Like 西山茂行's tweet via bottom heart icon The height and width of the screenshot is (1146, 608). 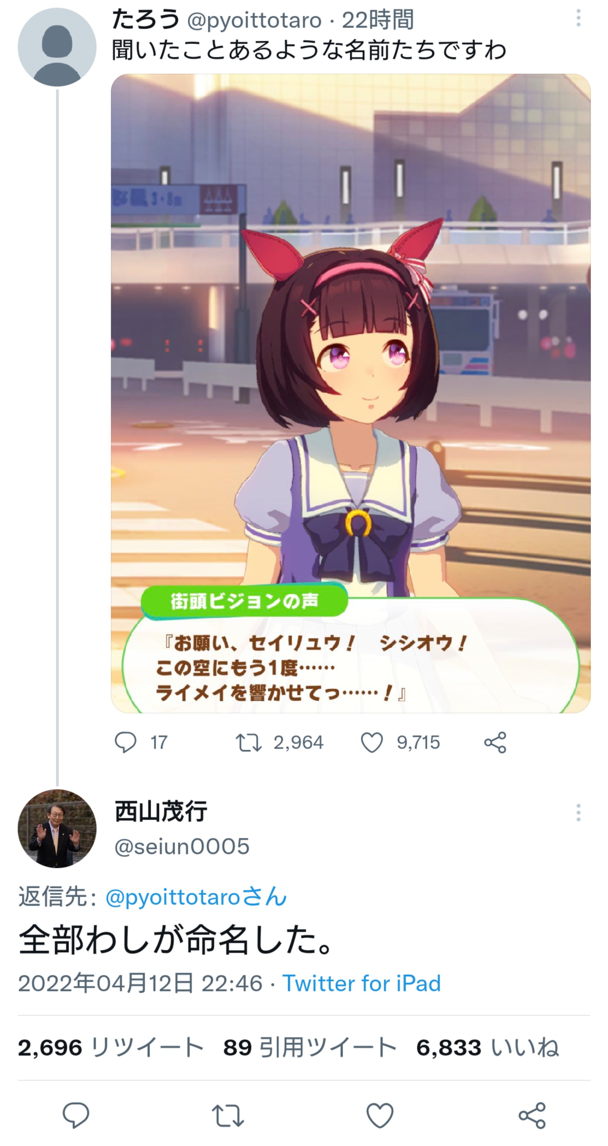(x=380, y=1115)
